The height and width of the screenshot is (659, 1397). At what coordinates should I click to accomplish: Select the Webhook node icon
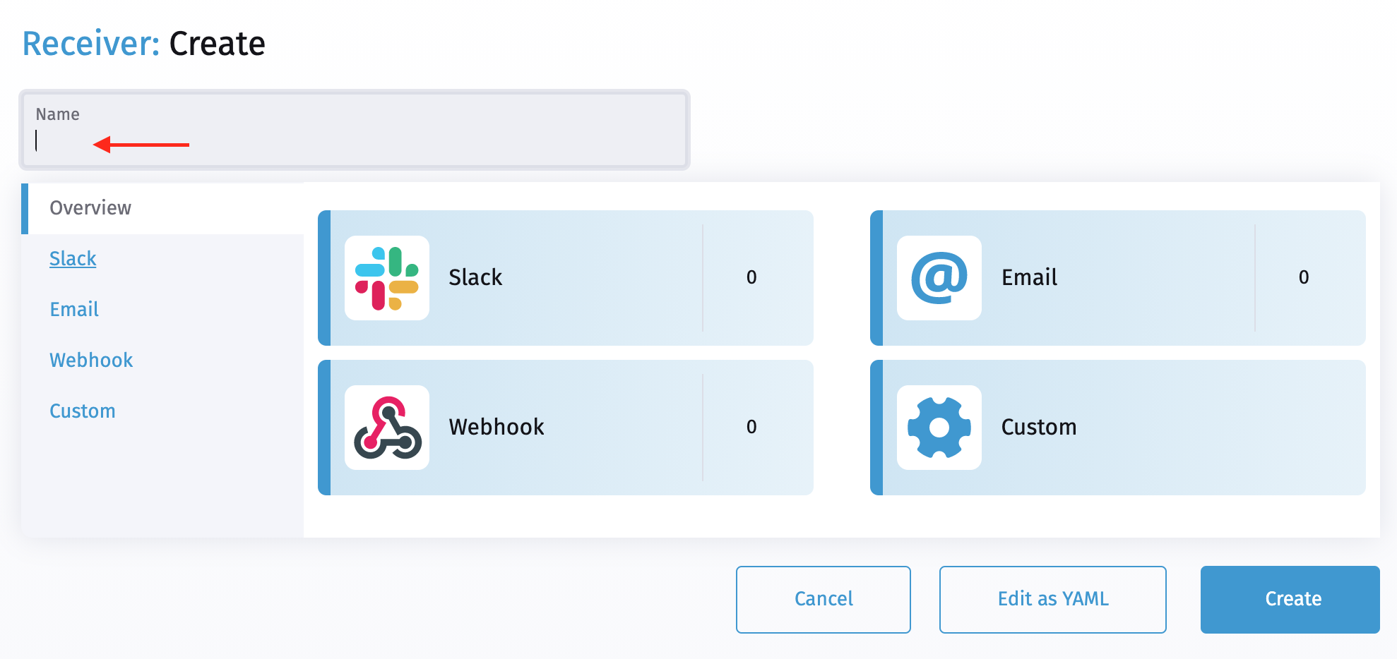pyautogui.click(x=386, y=428)
